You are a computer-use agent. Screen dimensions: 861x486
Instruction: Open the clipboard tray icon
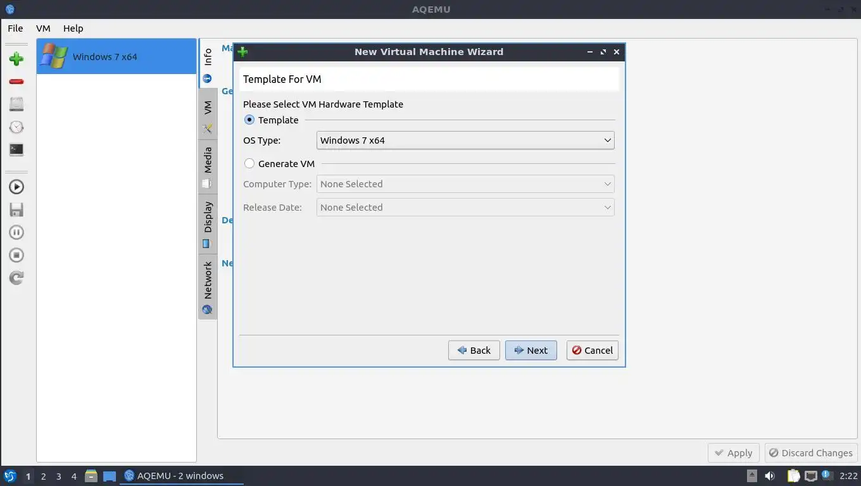[x=793, y=476]
